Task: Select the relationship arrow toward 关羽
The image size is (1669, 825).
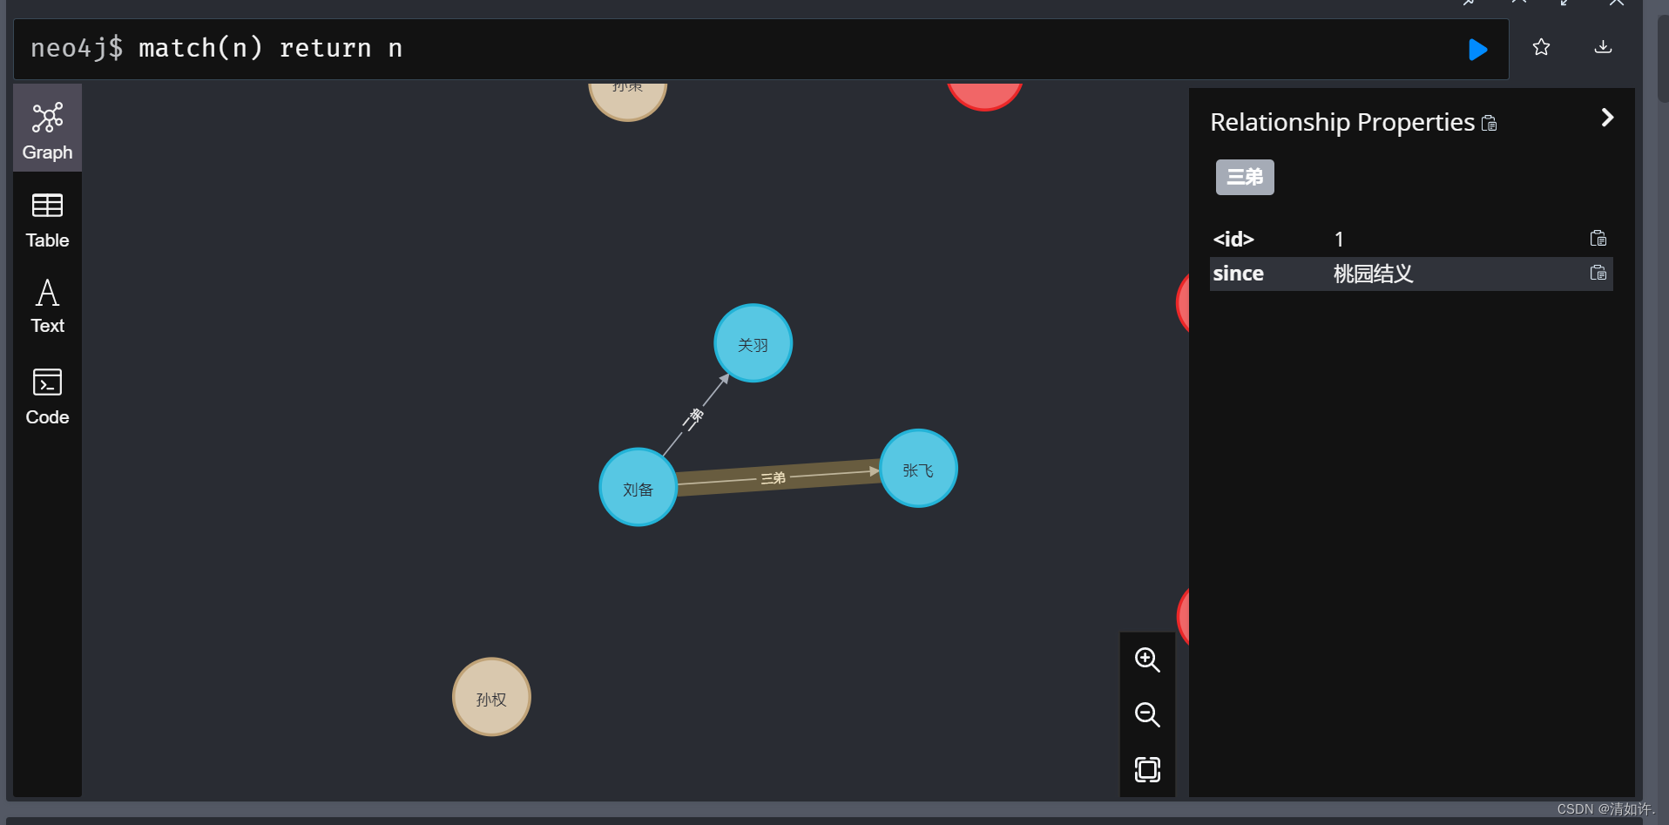Action: 696,416
